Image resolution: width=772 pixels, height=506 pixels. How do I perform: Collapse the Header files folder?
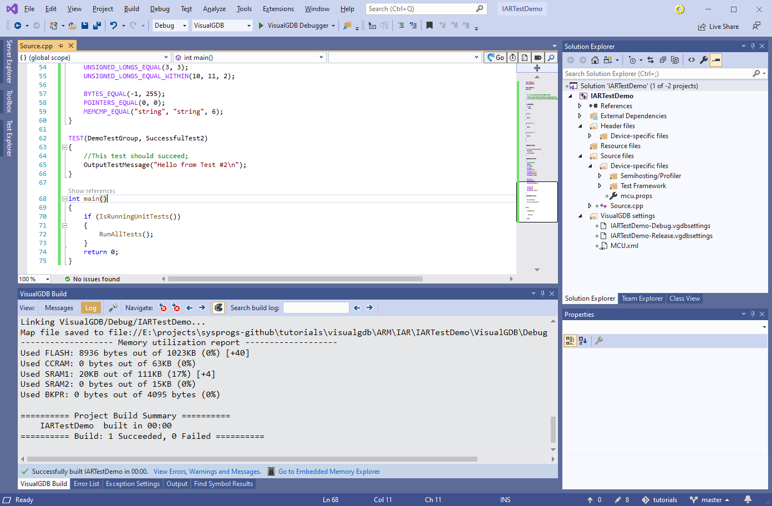tap(580, 126)
